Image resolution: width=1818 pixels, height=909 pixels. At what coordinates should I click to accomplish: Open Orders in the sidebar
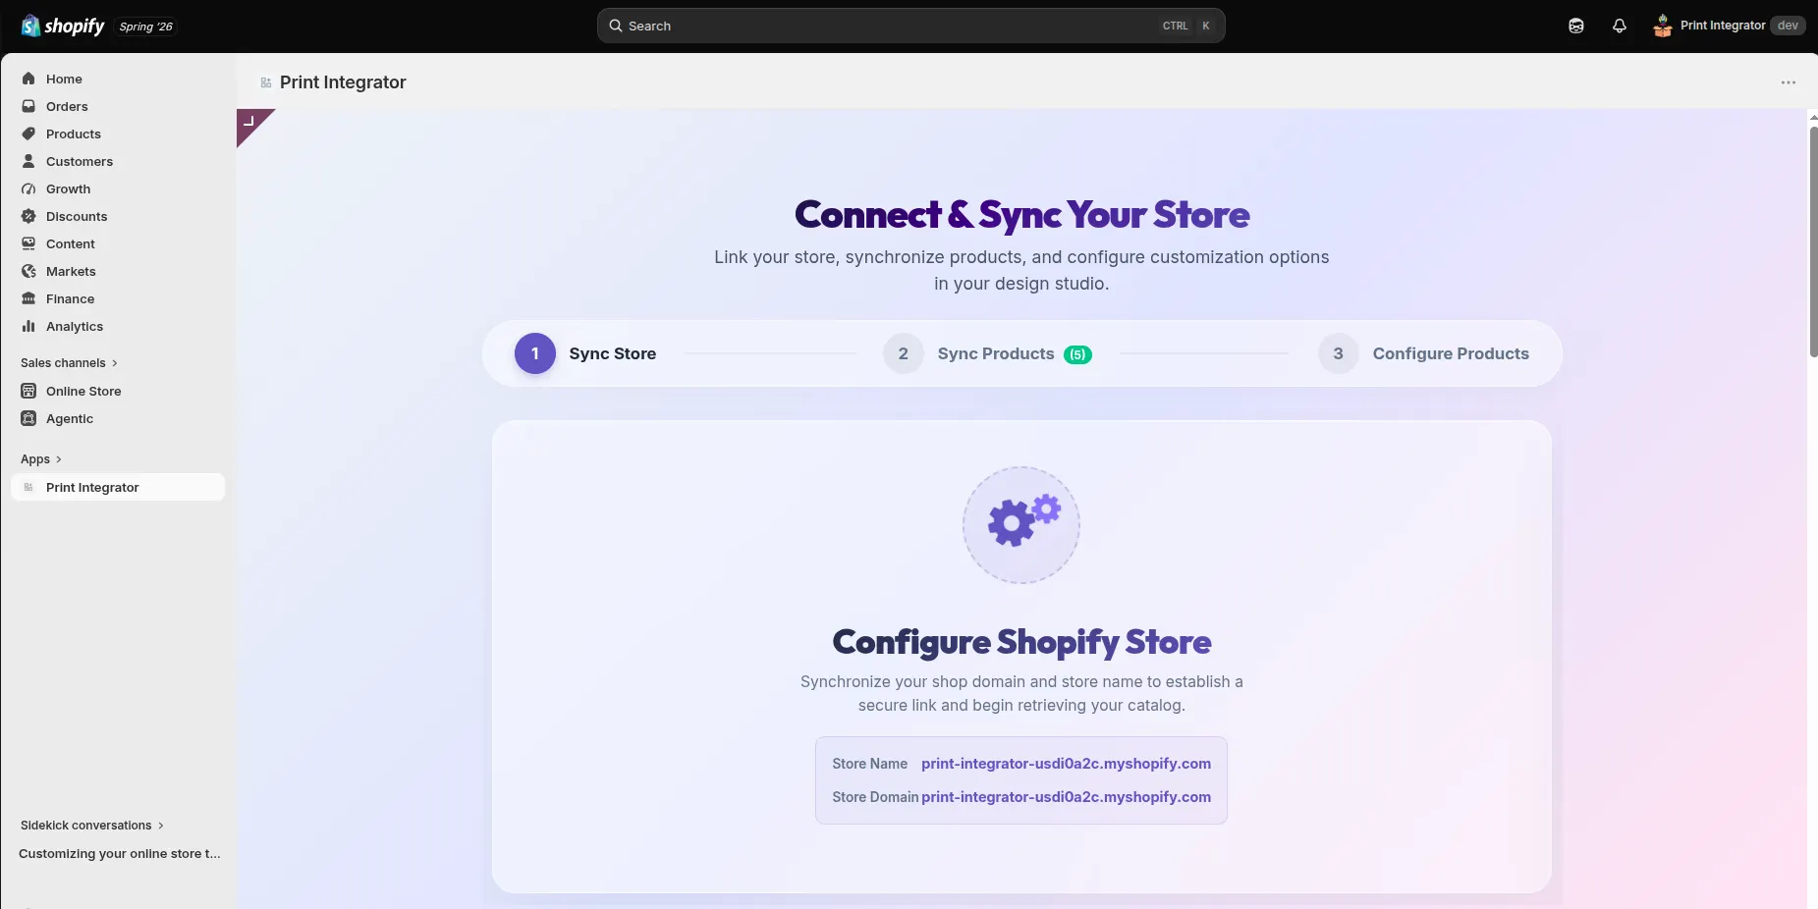tap(118, 106)
